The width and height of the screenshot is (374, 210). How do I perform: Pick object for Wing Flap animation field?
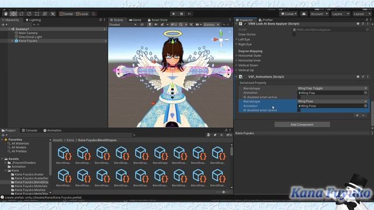pyautogui.click(x=366, y=93)
